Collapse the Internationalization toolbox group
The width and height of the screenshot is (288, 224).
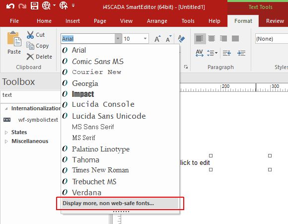[x=6, y=109]
